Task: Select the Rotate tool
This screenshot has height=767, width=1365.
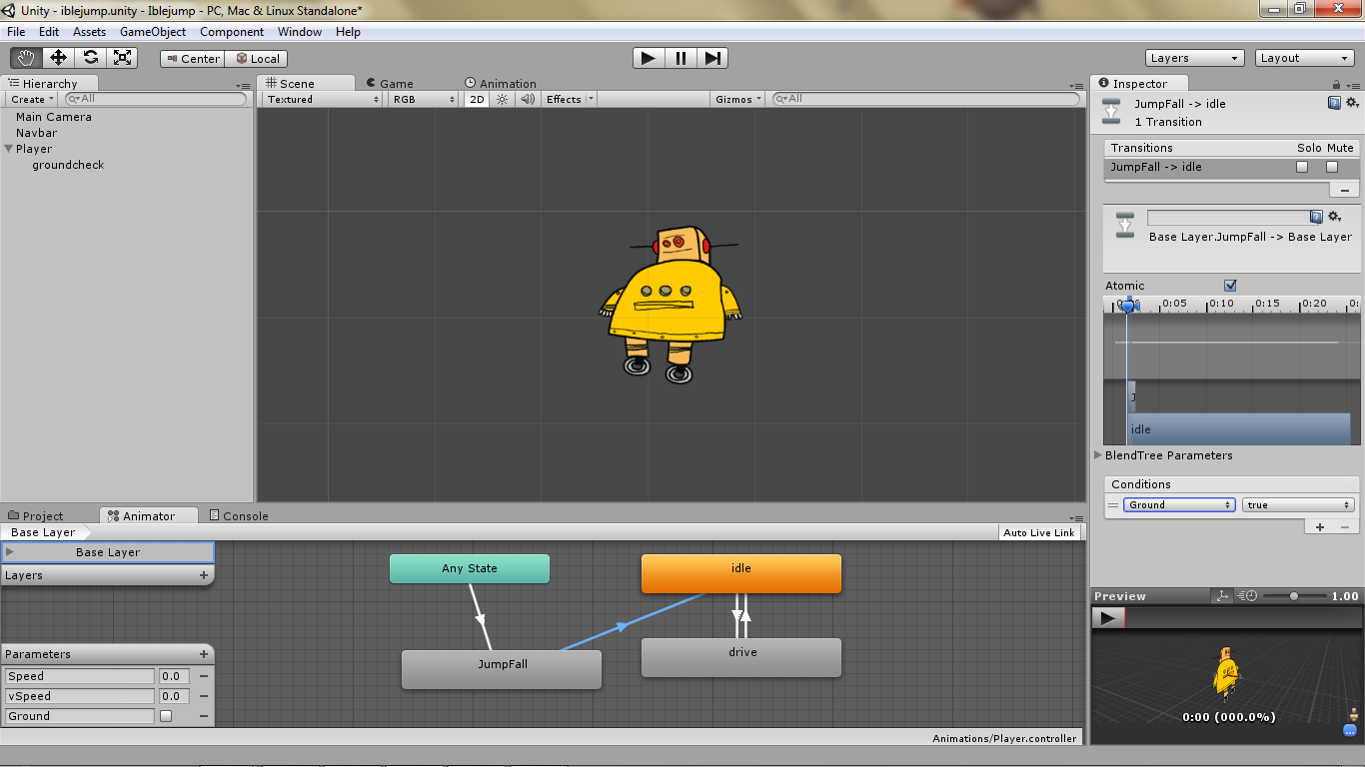Action: [x=90, y=58]
